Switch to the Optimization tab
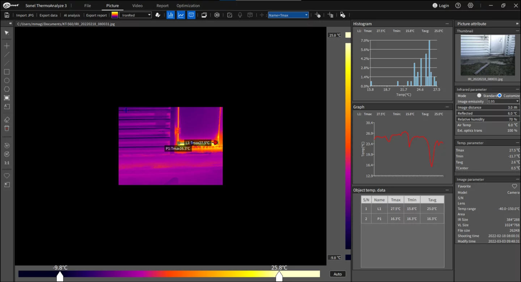521x282 pixels. [x=188, y=5]
